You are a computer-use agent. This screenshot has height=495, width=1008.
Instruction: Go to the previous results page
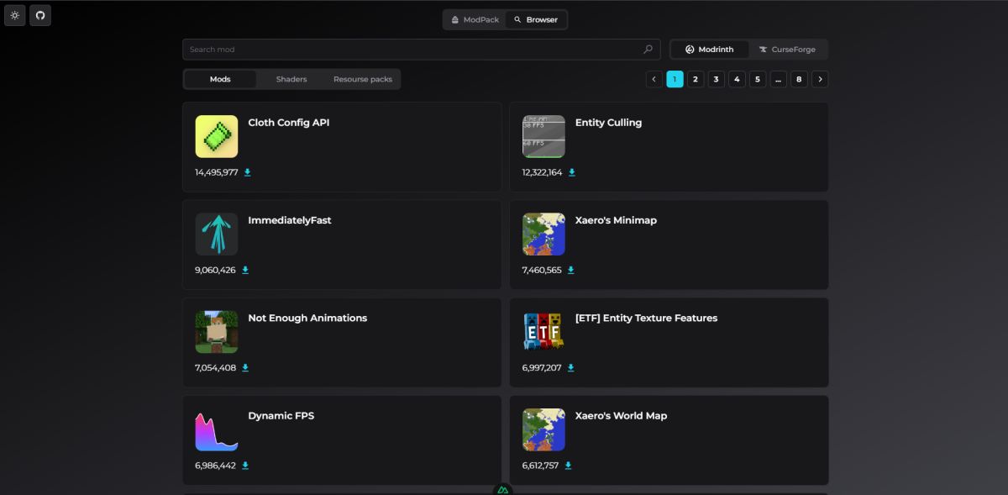(x=654, y=79)
